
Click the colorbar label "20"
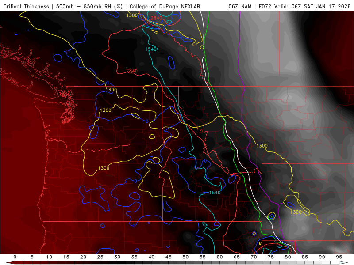(83, 257)
